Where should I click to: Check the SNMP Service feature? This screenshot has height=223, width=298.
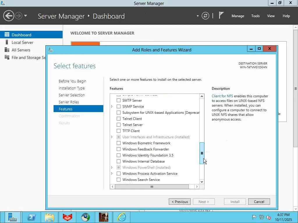118,106
